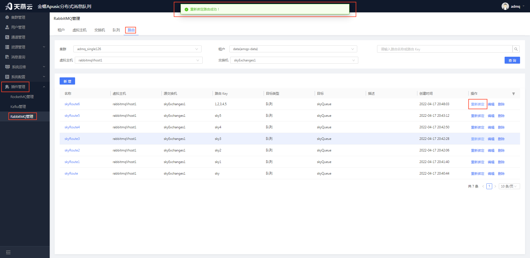Open the 虚拟主机 dropdown rabbitmqVhost1

[139, 60]
